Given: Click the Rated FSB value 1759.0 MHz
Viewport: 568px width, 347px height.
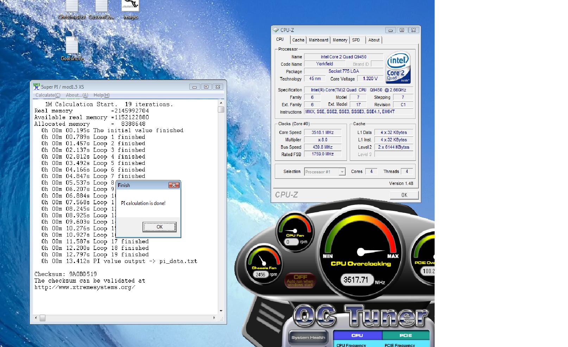Looking at the screenshot, I should click(x=323, y=154).
